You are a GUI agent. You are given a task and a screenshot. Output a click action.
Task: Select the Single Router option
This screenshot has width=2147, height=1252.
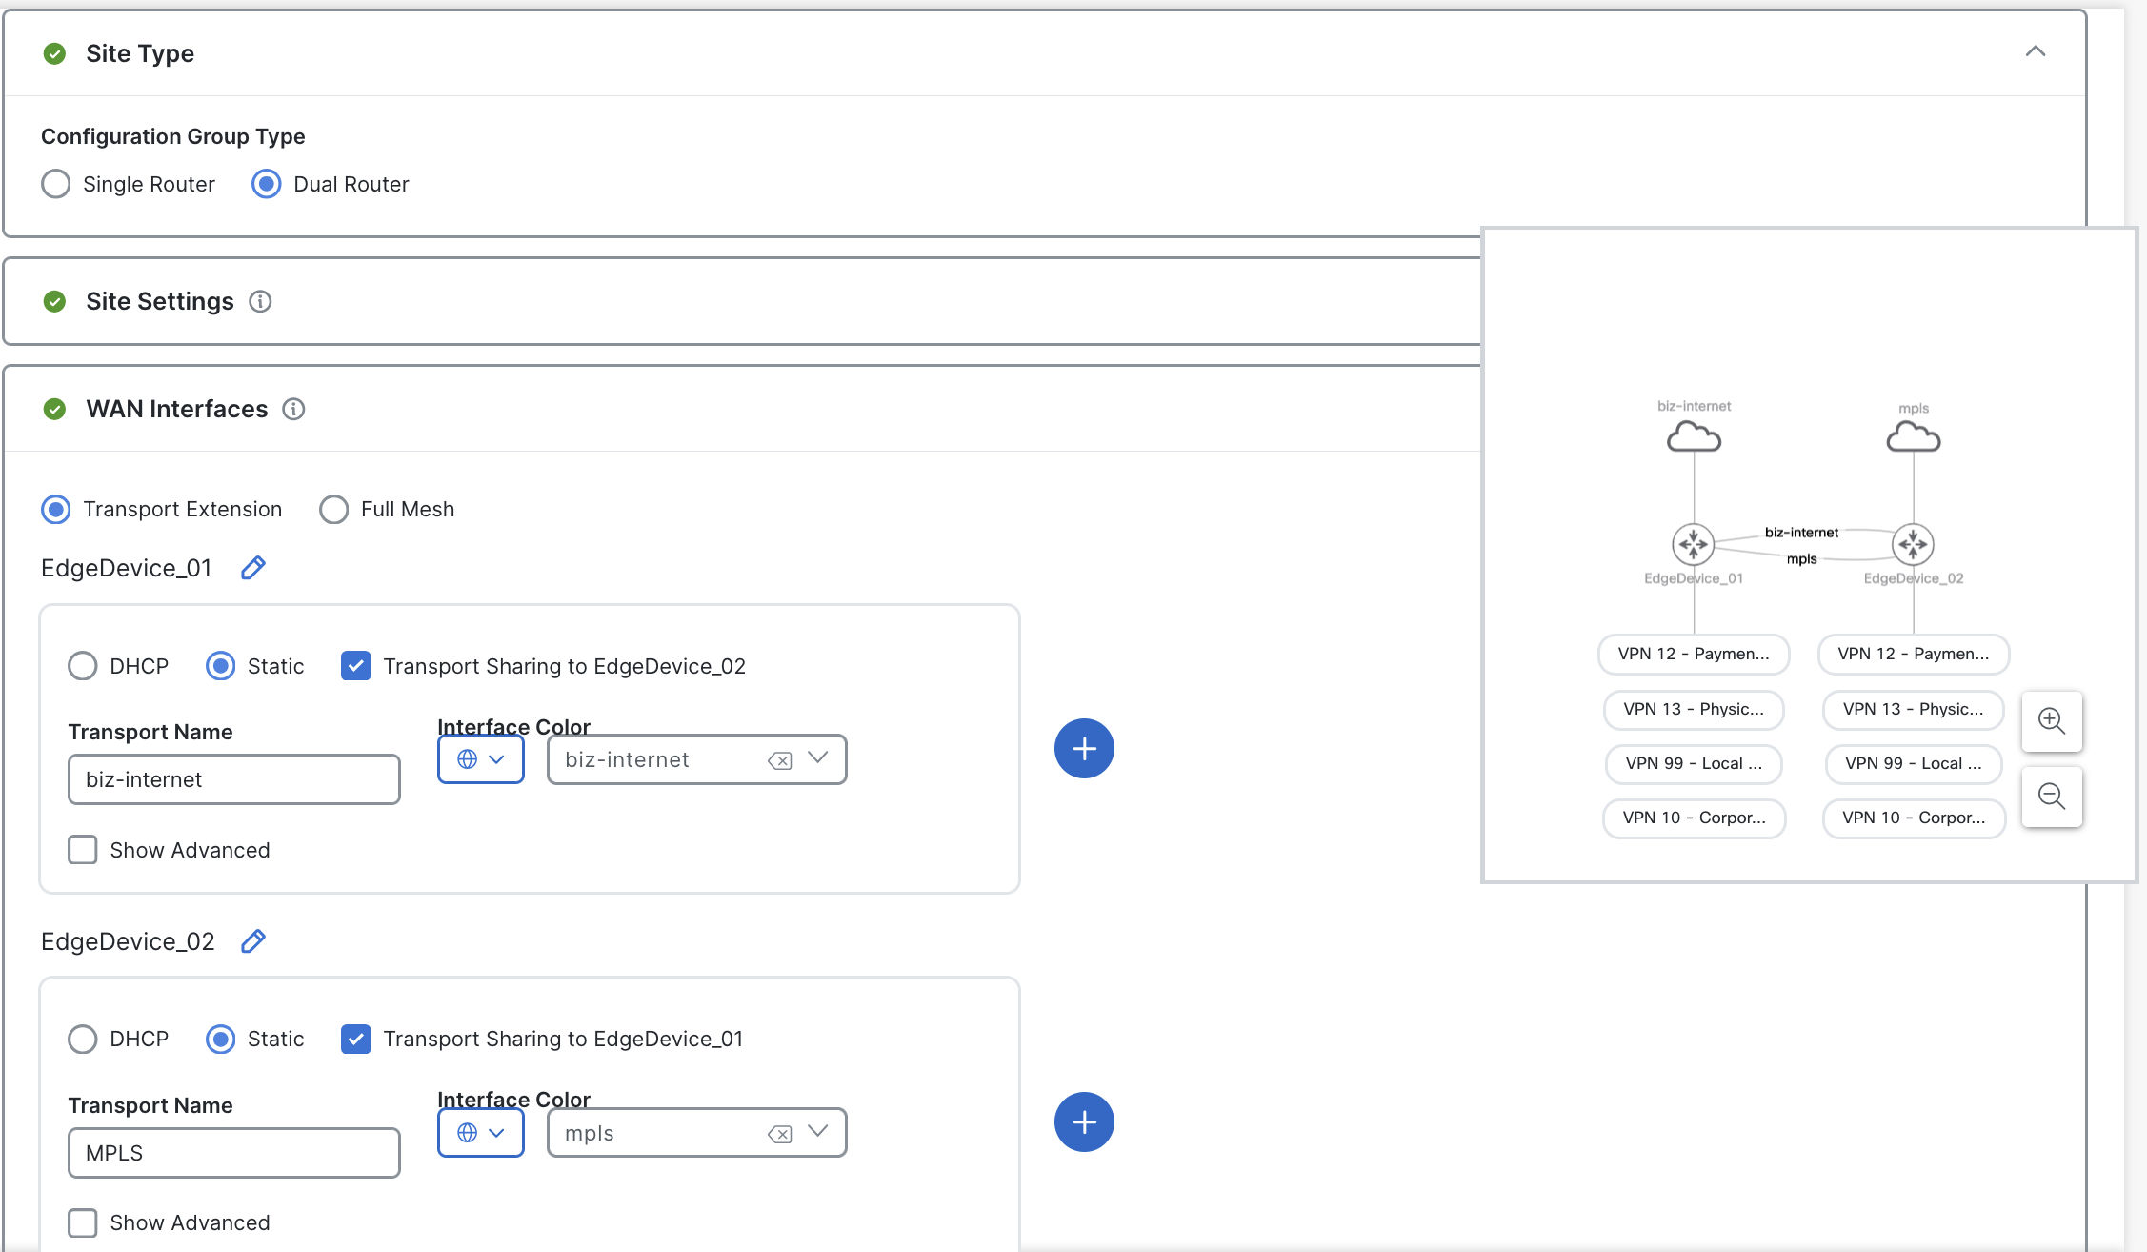(56, 184)
